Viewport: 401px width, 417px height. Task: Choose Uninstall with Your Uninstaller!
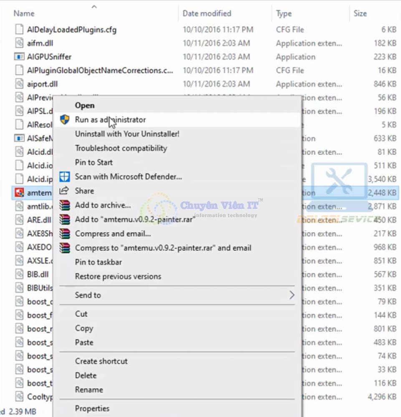127,134
